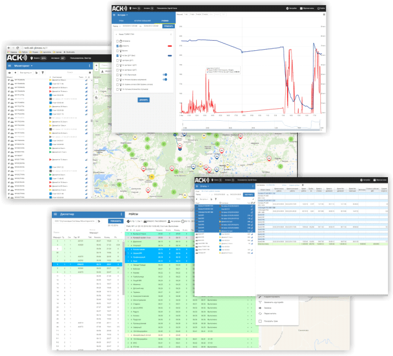Select the first scale button above the chart

(x=186, y=15)
